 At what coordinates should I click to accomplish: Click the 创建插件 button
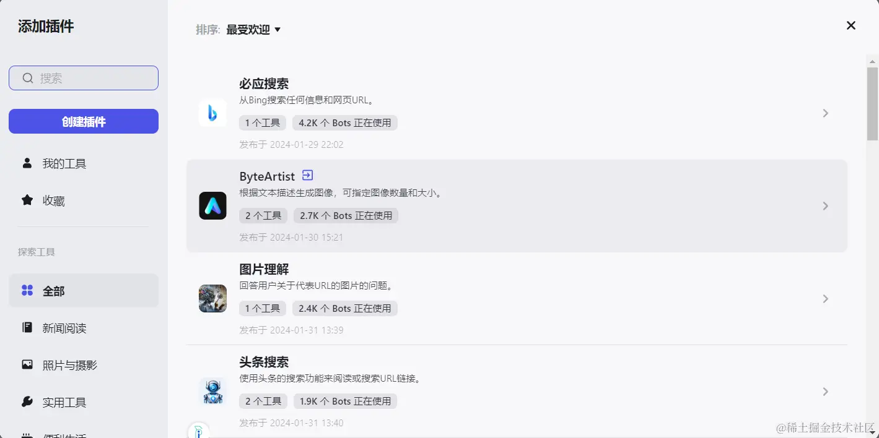(84, 121)
